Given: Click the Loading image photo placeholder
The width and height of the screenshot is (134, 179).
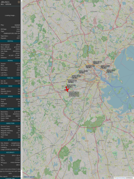Looking at the screenshot, I should [10, 16].
